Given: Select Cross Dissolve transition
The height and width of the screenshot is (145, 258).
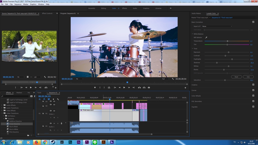Looking at the screenshot, I should click(15, 124).
